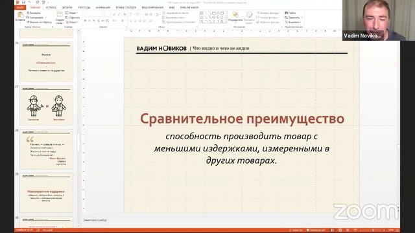Click the Copy (Копировать) icon

coord(28,17)
